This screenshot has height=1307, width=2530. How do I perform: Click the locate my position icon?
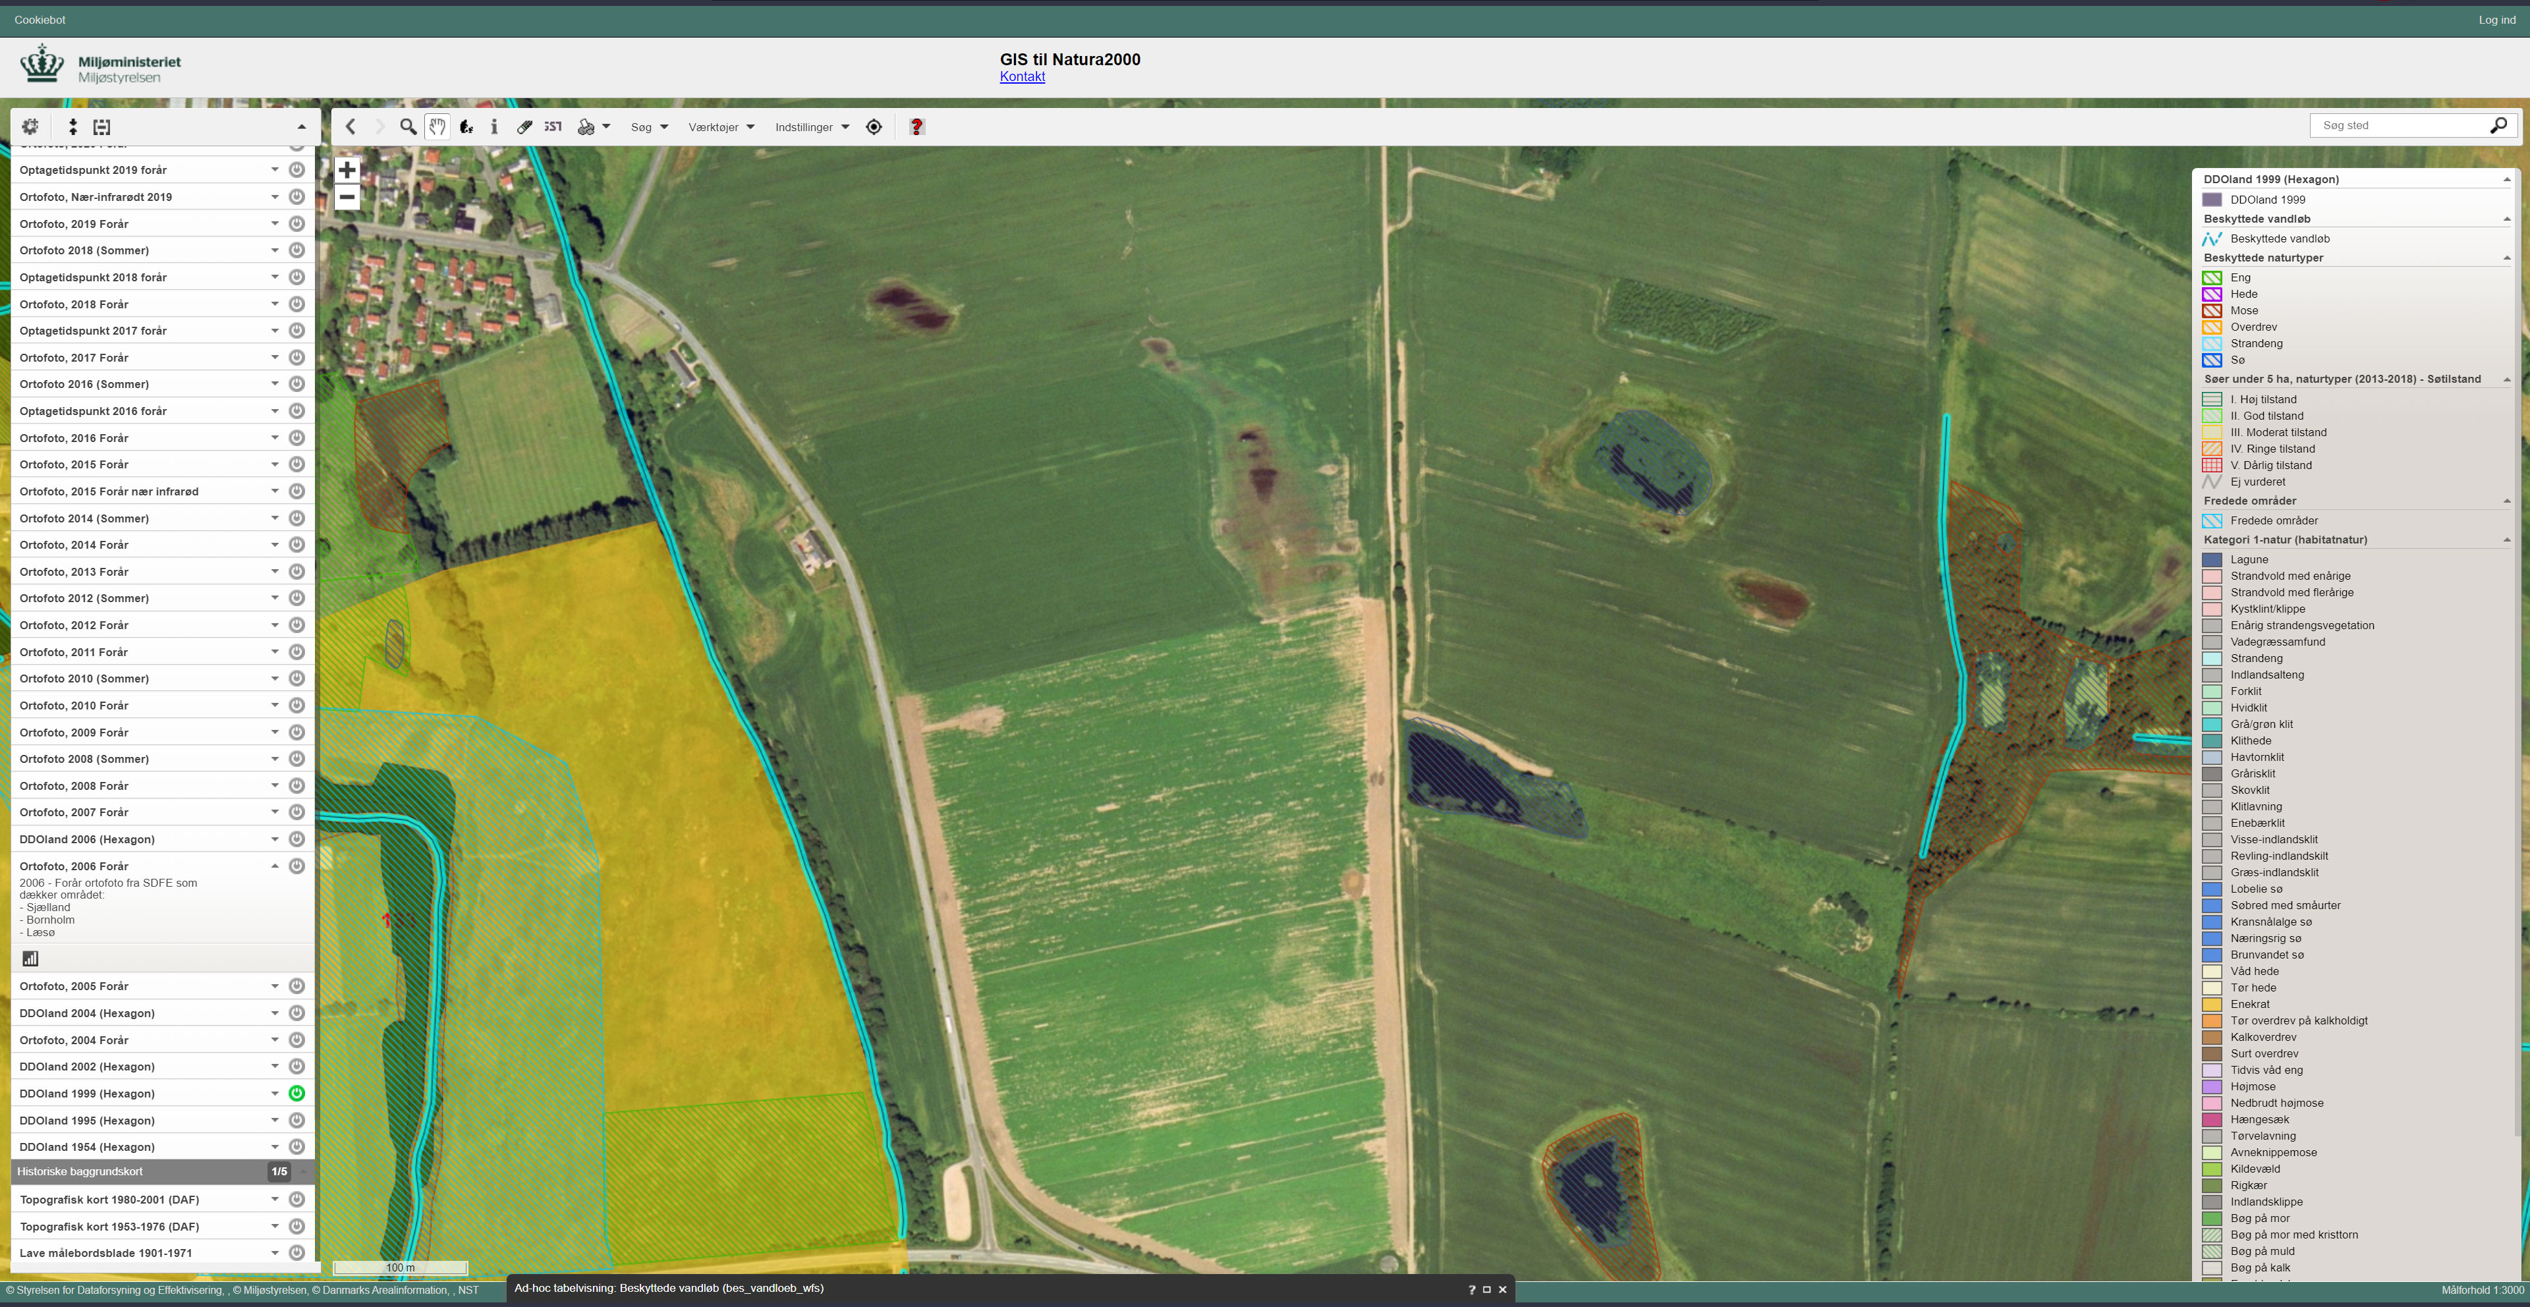click(873, 126)
